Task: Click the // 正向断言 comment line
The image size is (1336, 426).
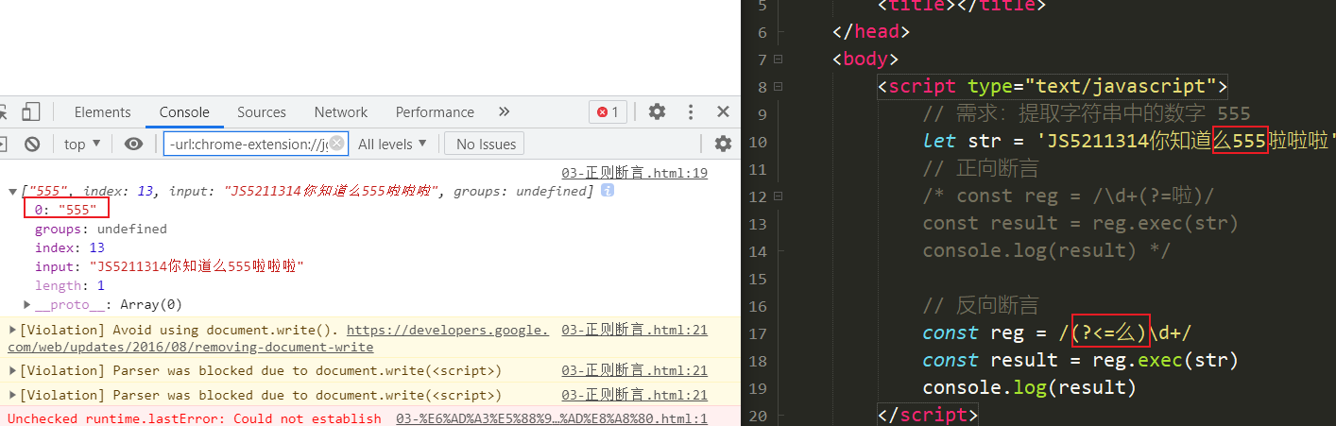Action: (981, 169)
